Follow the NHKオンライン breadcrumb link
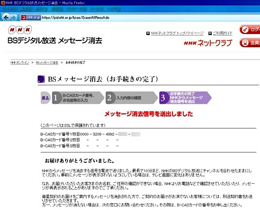This screenshot has height=210, width=260. 20,62
